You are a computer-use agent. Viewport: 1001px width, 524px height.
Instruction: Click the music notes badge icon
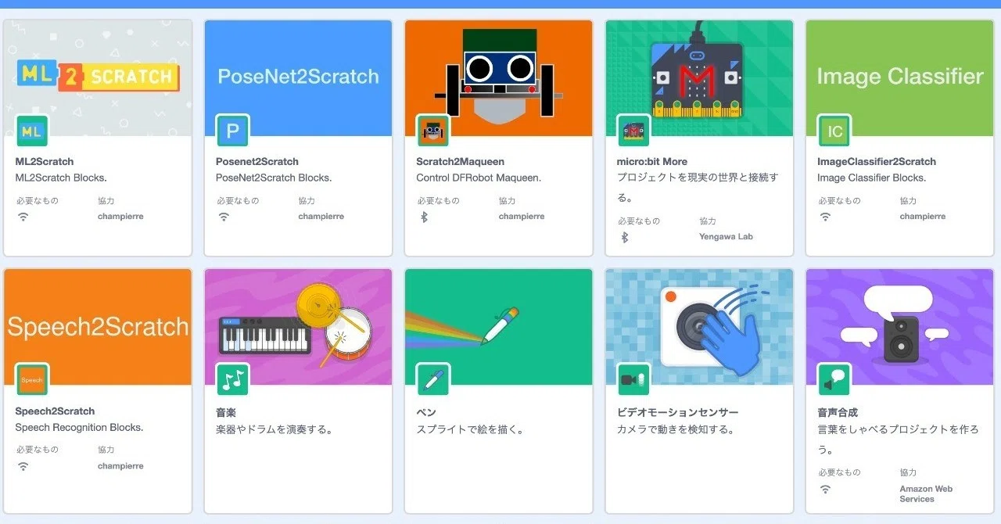[232, 380]
